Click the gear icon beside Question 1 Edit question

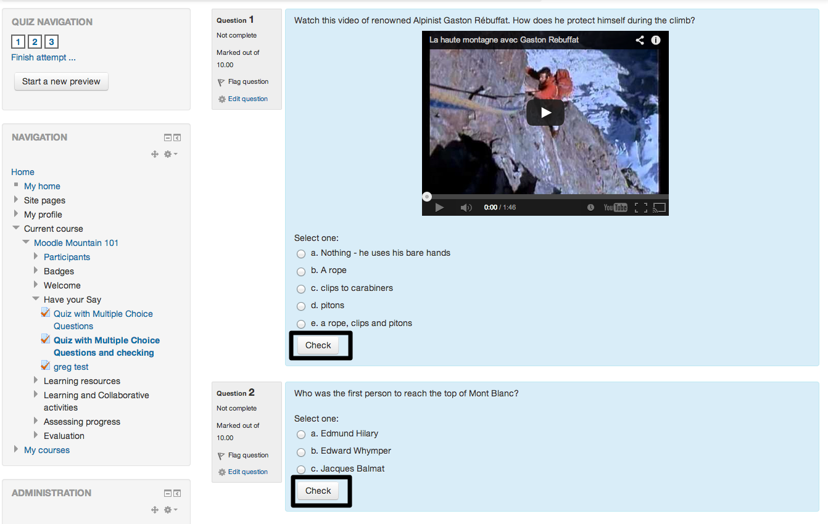tap(222, 99)
